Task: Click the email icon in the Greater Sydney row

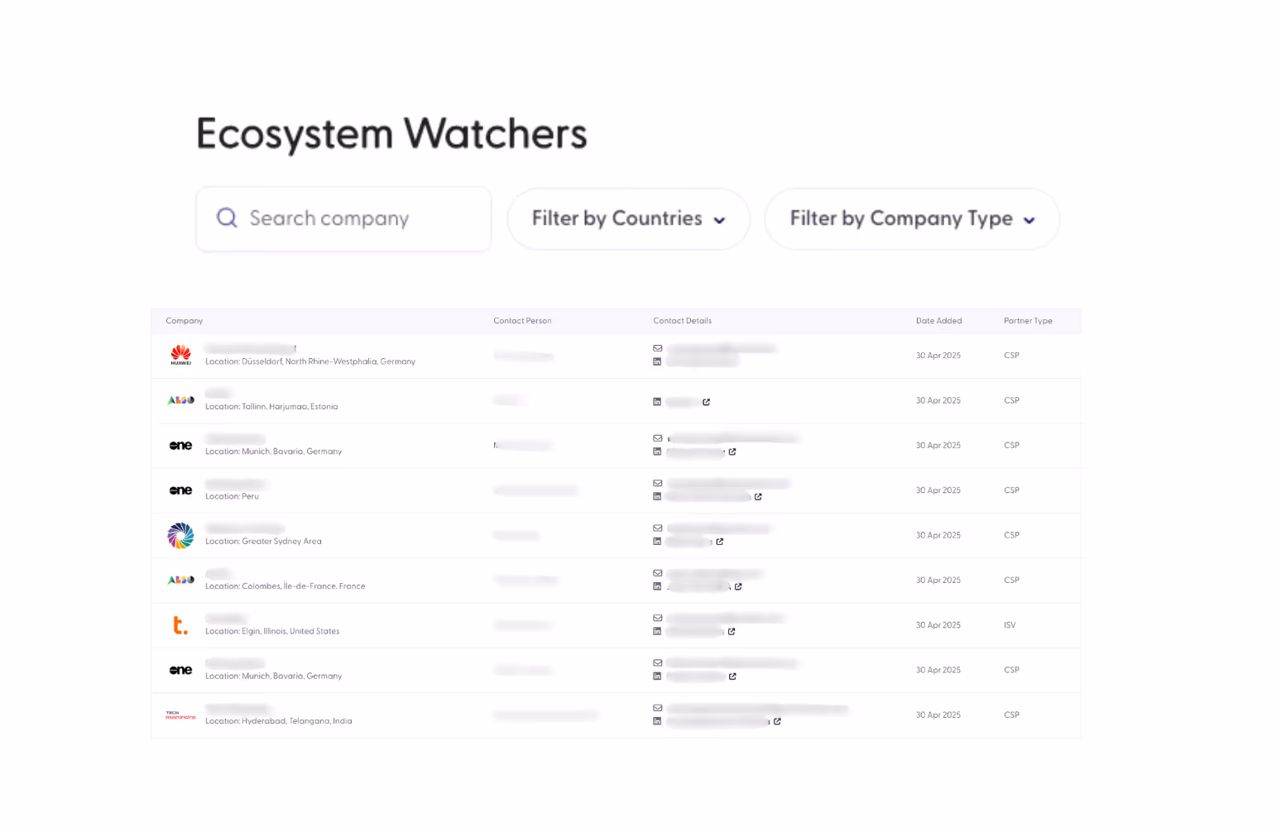Action: pyautogui.click(x=658, y=528)
